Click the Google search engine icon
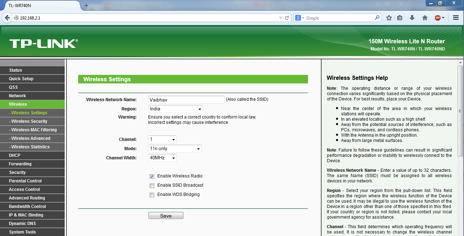 pos(298,17)
